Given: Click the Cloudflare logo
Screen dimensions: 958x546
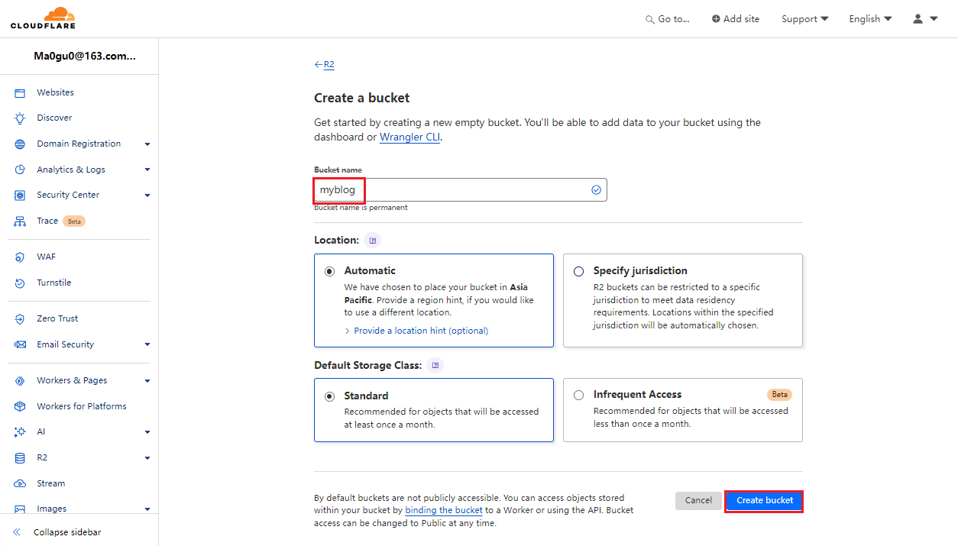Looking at the screenshot, I should (43, 18).
